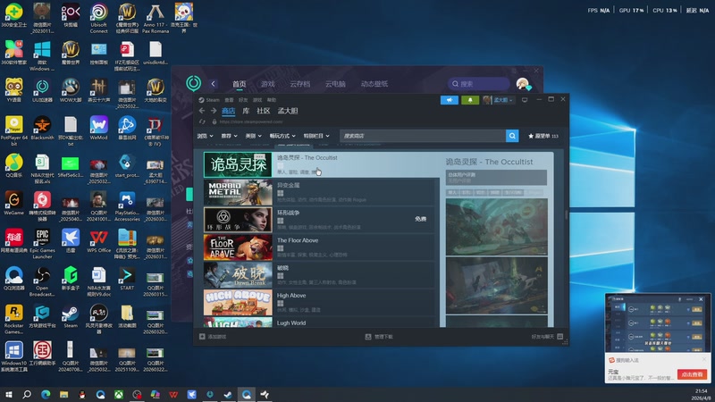The width and height of the screenshot is (715, 402).
Task: Open the 孟大胆 profile tab in Steam navigation
Action: click(x=287, y=111)
